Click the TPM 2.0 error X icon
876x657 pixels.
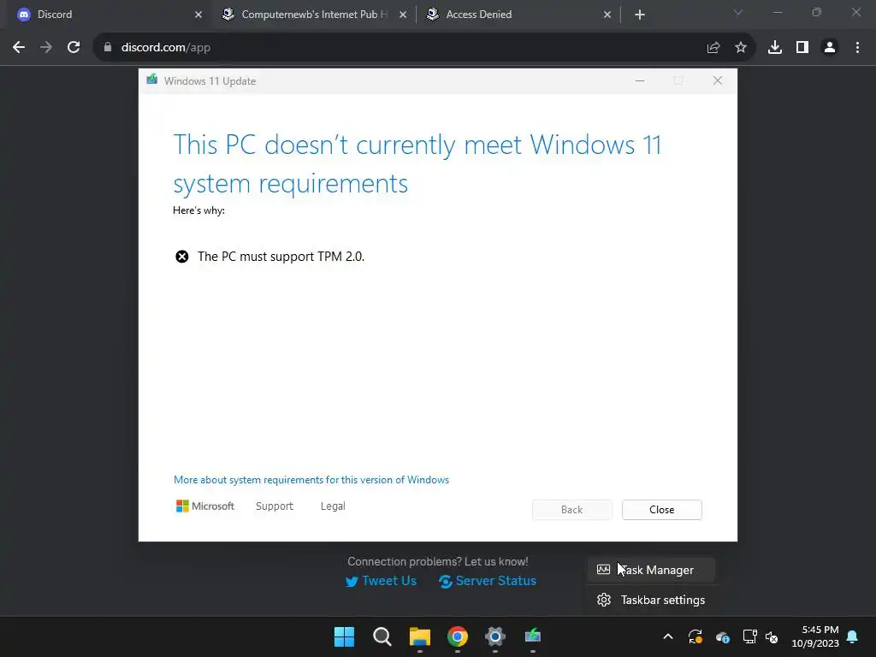(x=182, y=257)
